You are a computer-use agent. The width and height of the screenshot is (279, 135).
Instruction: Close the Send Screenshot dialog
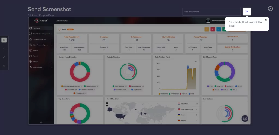(270, 8)
